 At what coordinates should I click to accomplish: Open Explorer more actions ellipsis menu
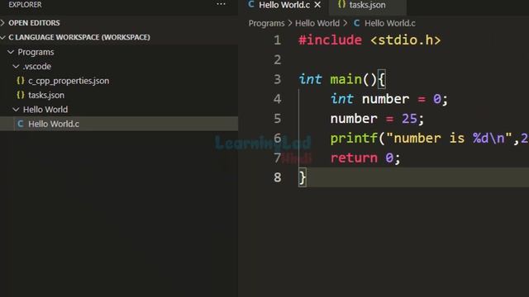(x=221, y=4)
